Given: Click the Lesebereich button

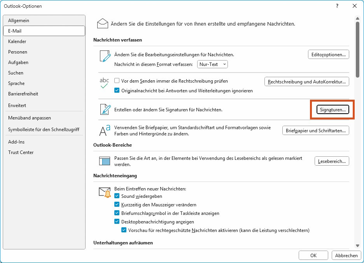Looking at the screenshot, I should (332, 161).
